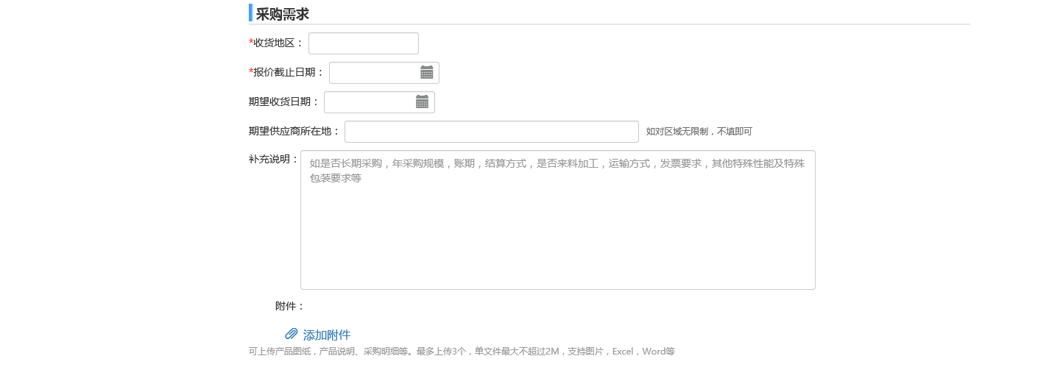Select the 采购需求 section heading
The width and height of the screenshot is (1049, 367).
click(x=283, y=13)
